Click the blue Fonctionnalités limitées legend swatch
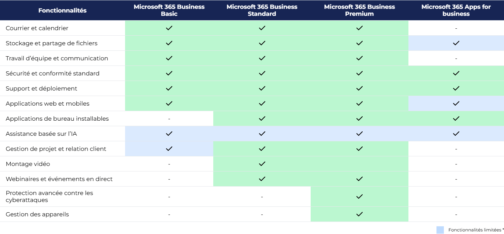Image resolution: width=504 pixels, height=234 pixels. pyautogui.click(x=440, y=230)
